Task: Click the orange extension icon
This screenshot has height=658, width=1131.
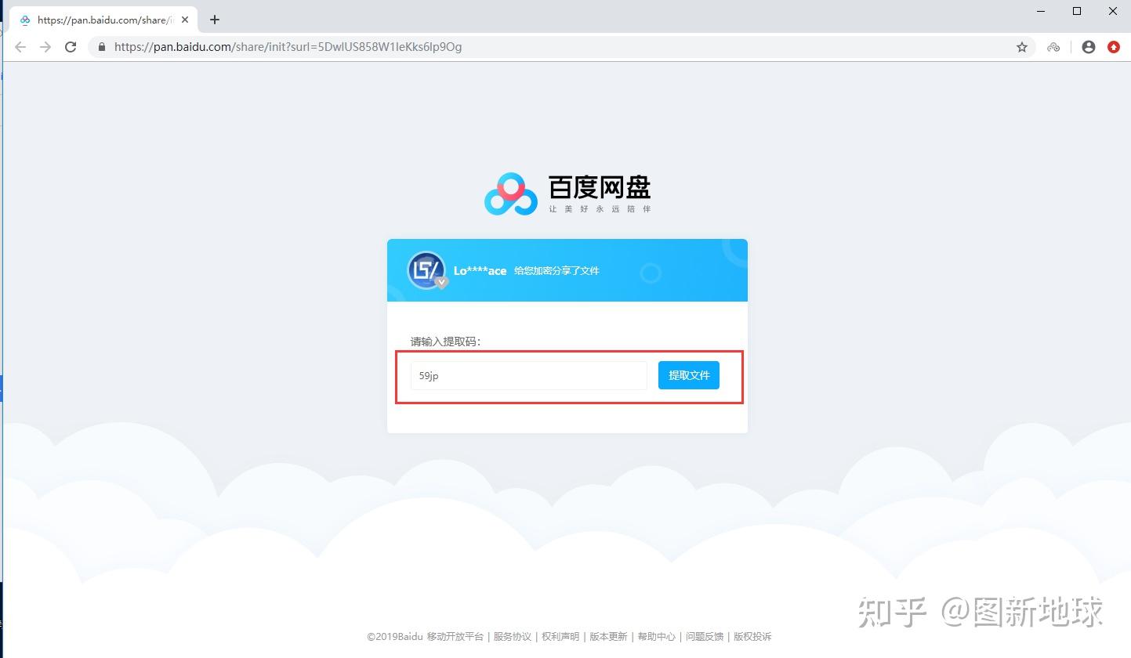Action: [x=1114, y=47]
